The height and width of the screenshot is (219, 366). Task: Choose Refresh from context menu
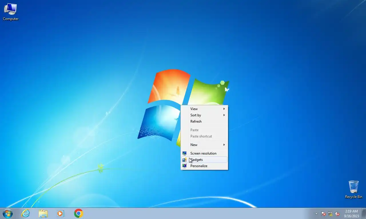click(204, 121)
